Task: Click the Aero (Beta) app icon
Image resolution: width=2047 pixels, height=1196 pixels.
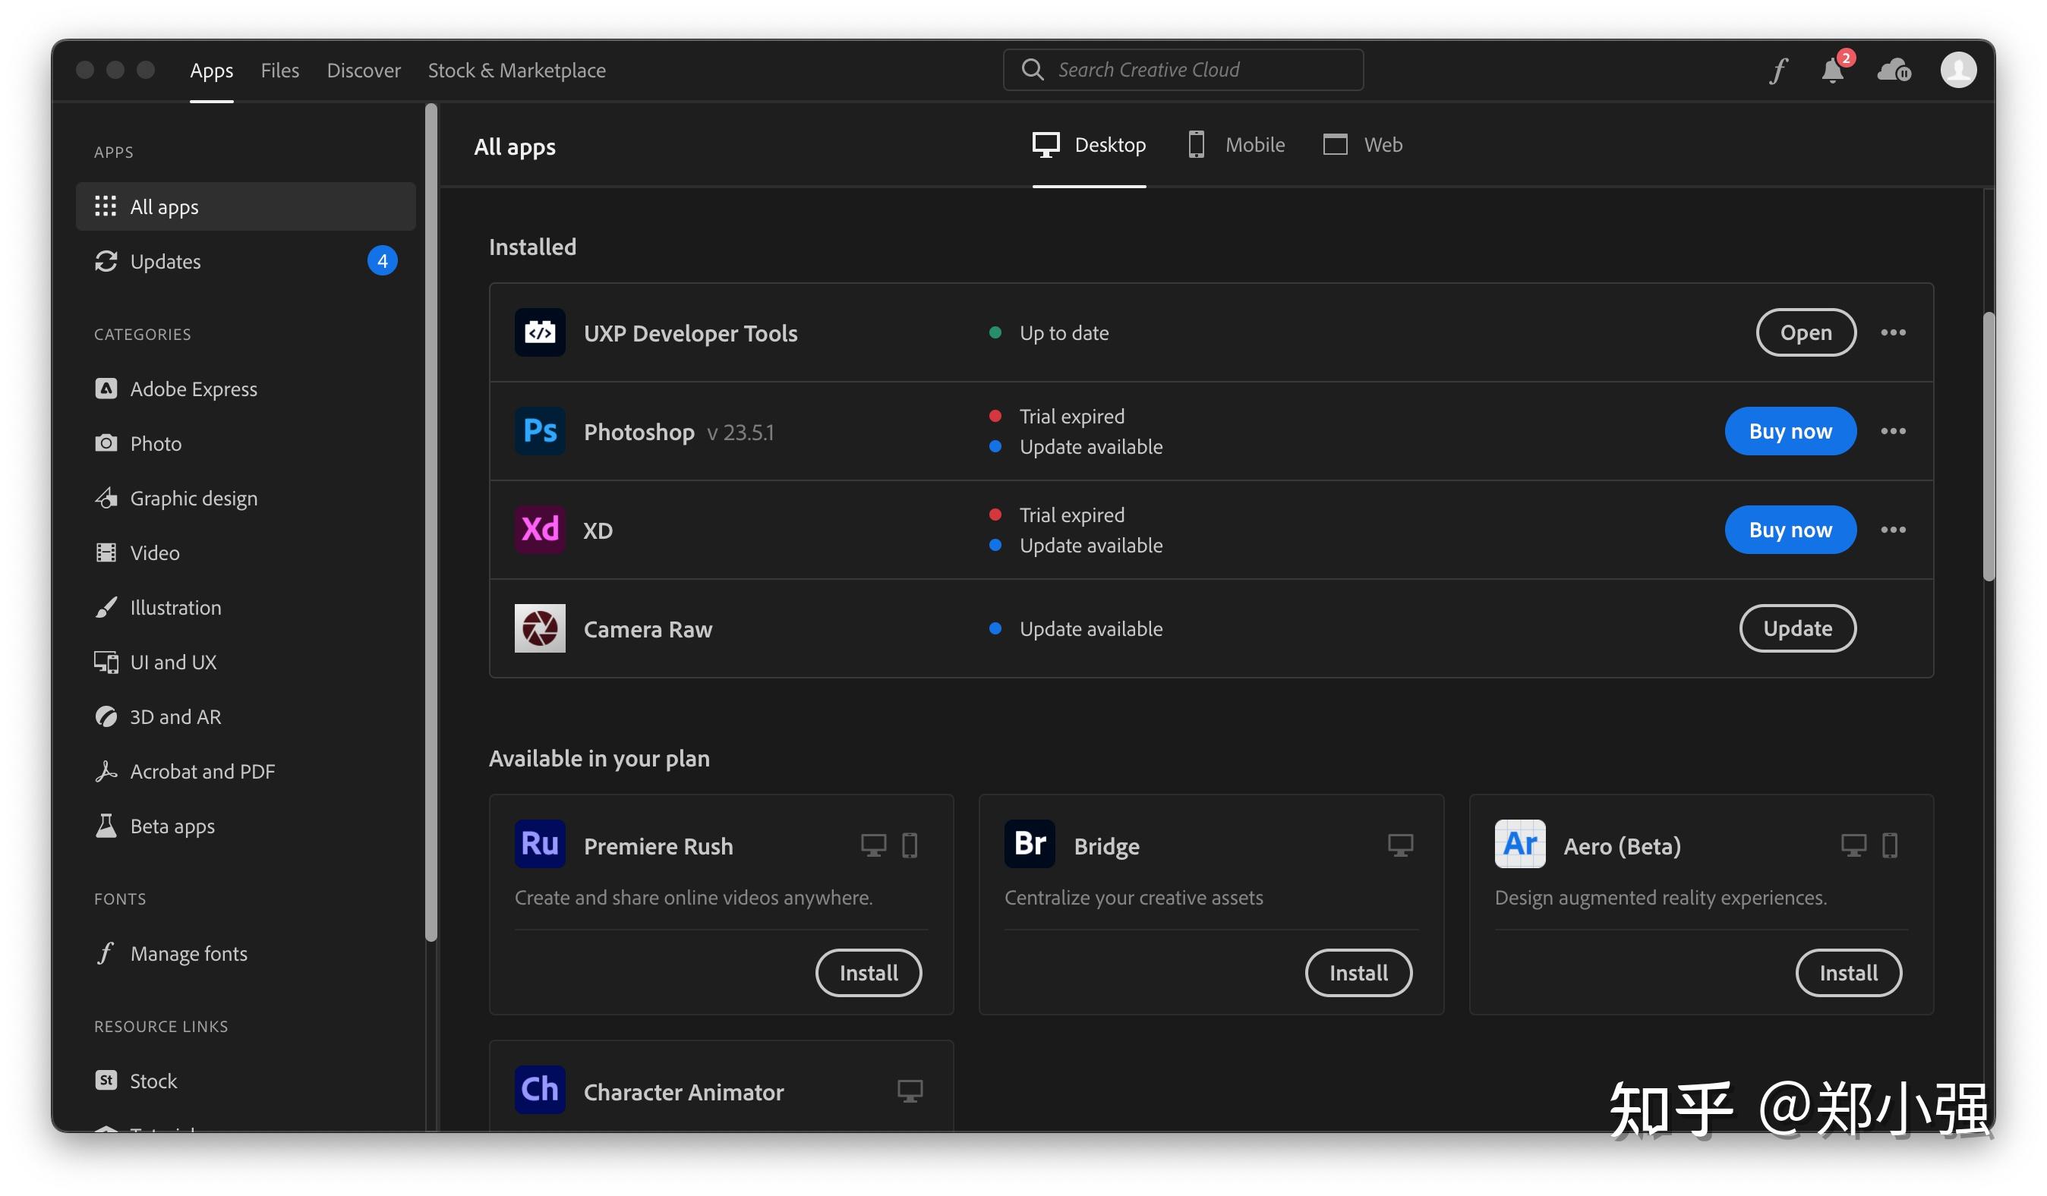Action: [x=1520, y=845]
